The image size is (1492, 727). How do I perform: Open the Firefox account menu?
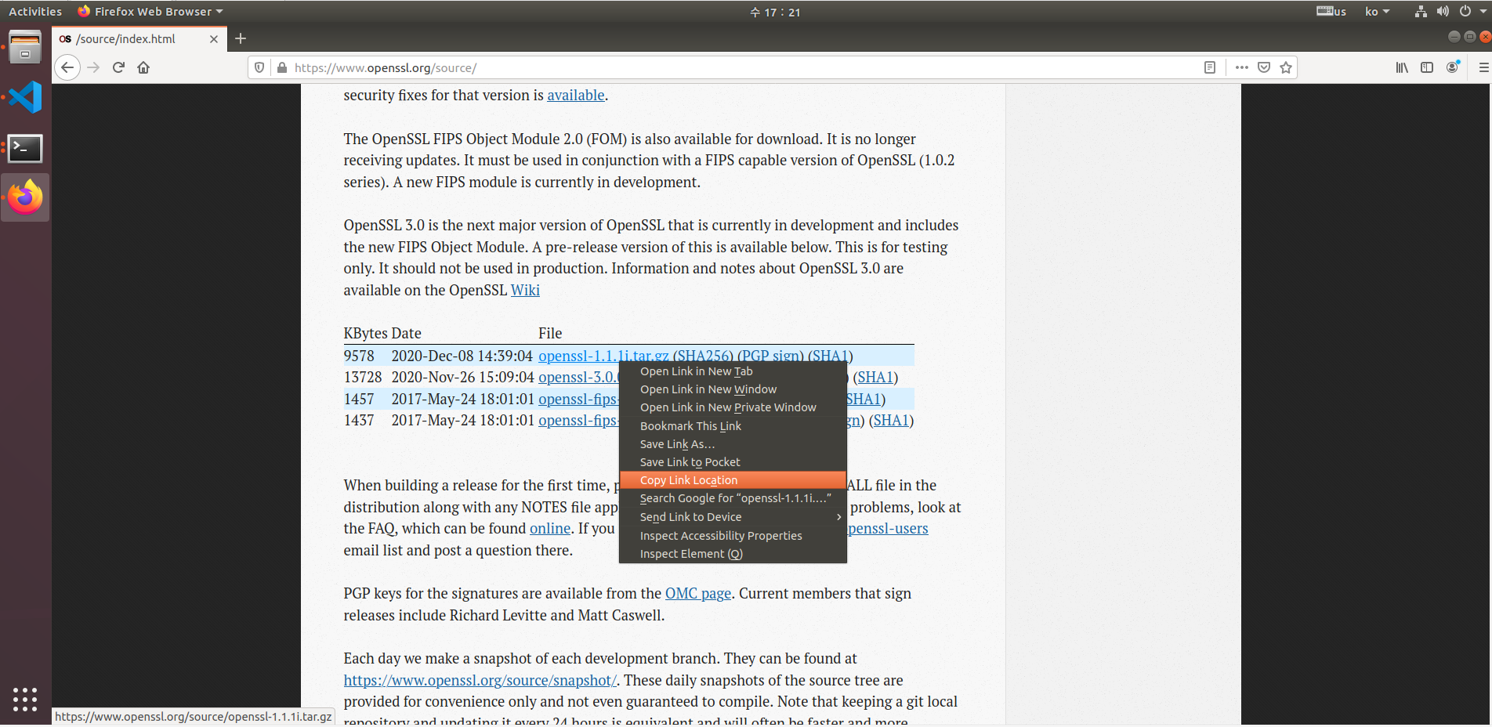pyautogui.click(x=1453, y=67)
